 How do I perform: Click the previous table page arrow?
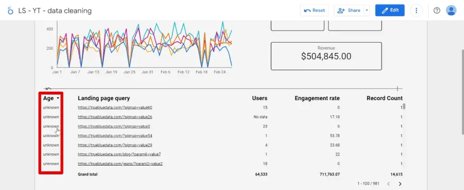(x=387, y=184)
